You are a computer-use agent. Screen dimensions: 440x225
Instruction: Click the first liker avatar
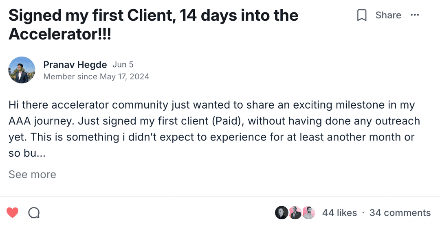coord(282,213)
